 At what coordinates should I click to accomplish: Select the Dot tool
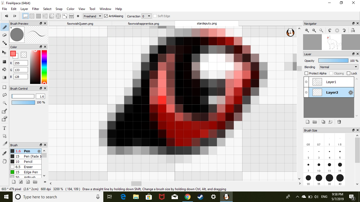point(4,43)
